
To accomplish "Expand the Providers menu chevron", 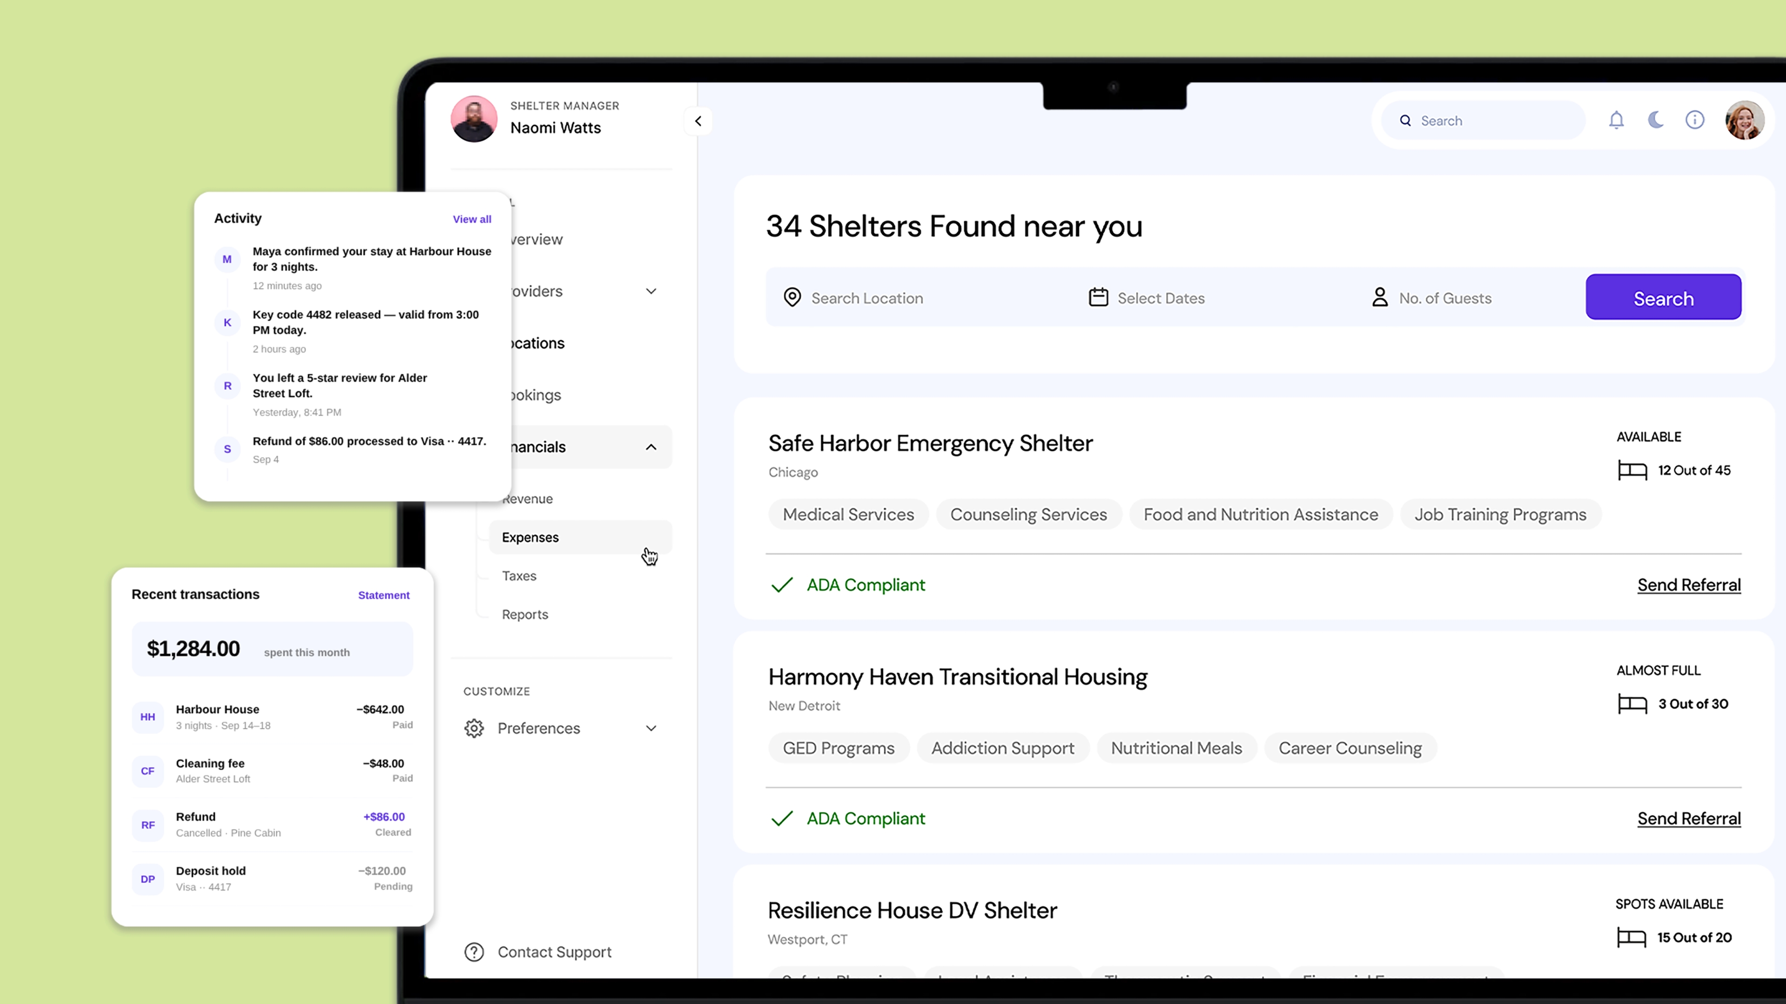I will [651, 291].
